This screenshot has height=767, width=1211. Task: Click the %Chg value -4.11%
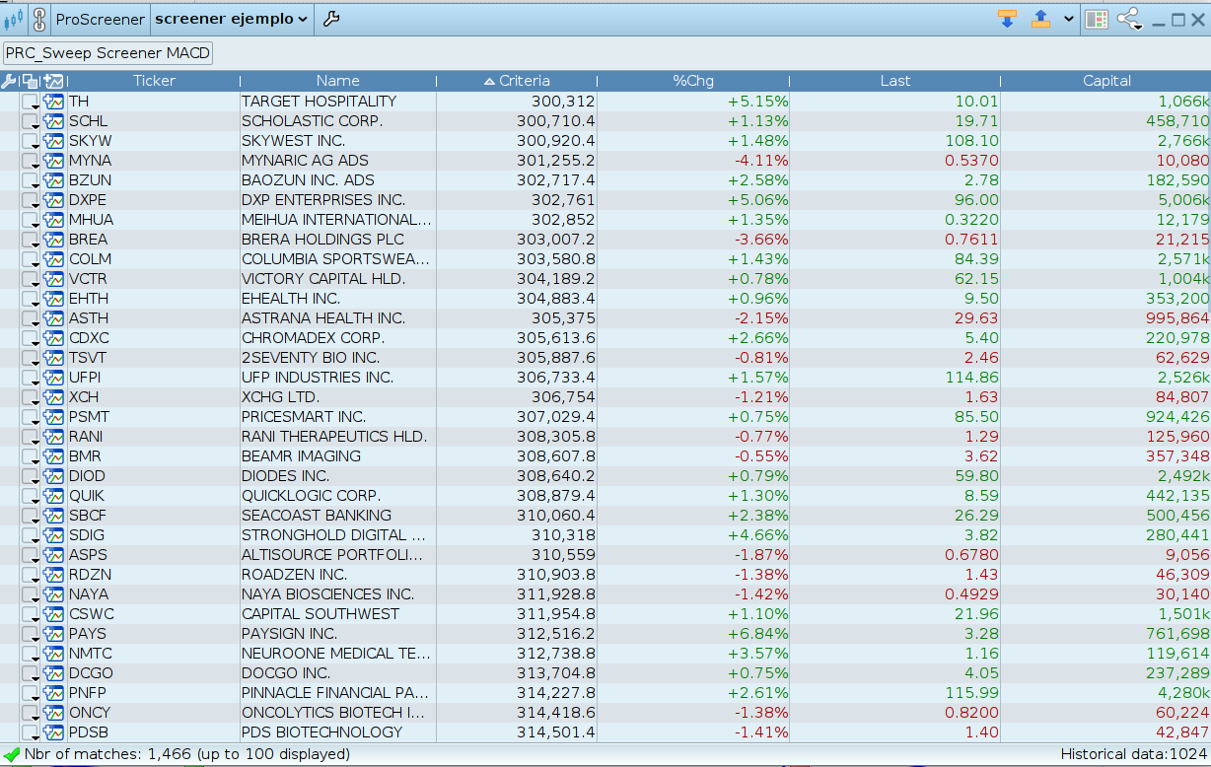click(x=760, y=161)
